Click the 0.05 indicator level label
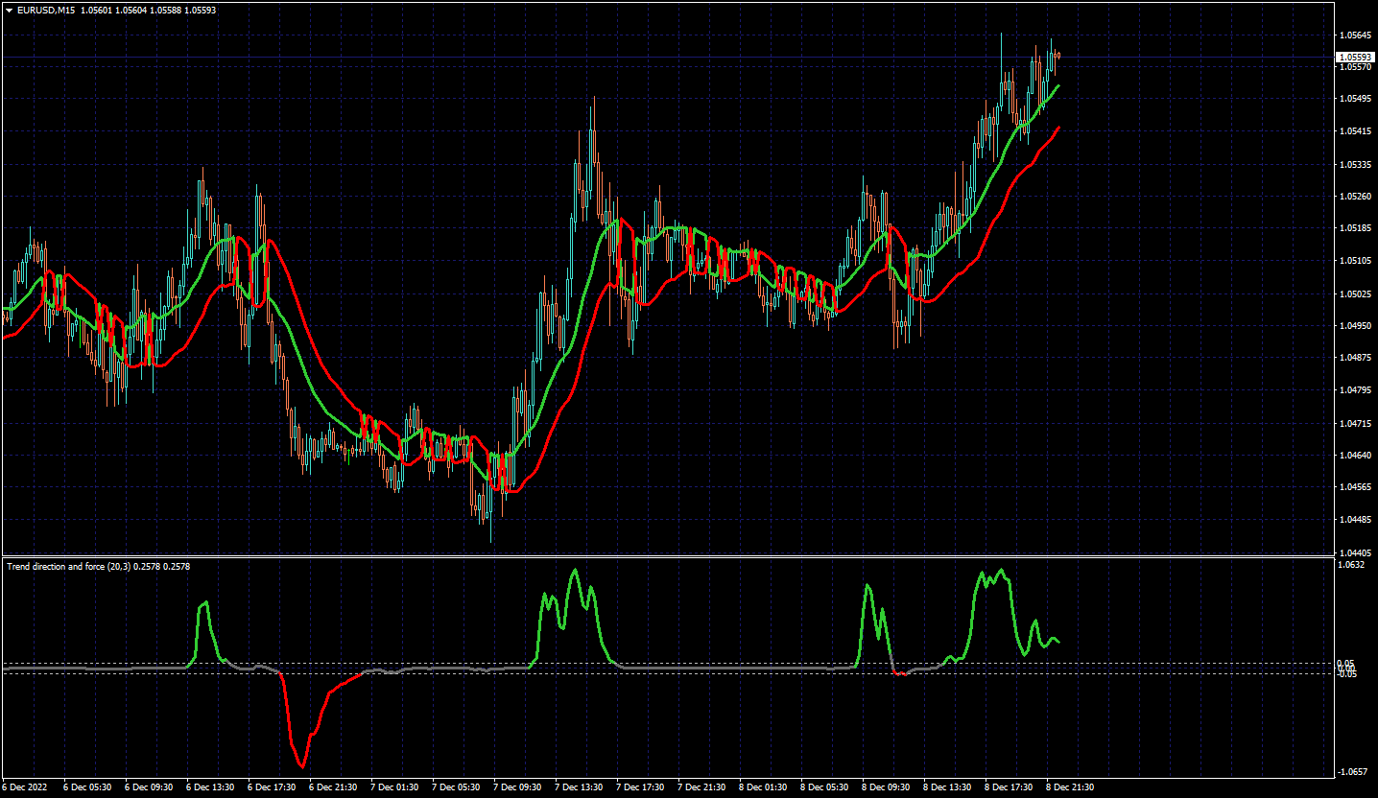1378x798 pixels. (x=1346, y=664)
